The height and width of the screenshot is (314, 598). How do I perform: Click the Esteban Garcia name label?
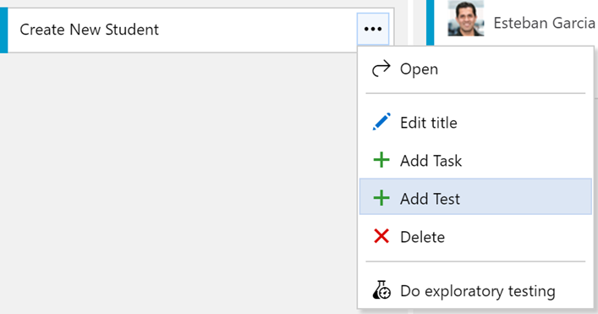pyautogui.click(x=544, y=23)
